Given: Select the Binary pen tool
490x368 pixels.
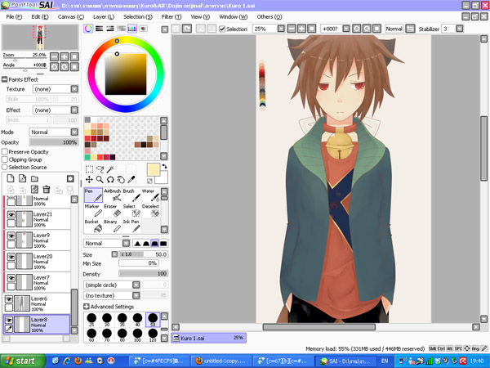Looking at the screenshot, I should 113,226.
